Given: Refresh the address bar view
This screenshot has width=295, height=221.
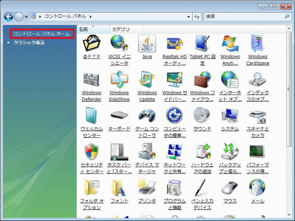Looking at the screenshot, I should click(x=197, y=16).
